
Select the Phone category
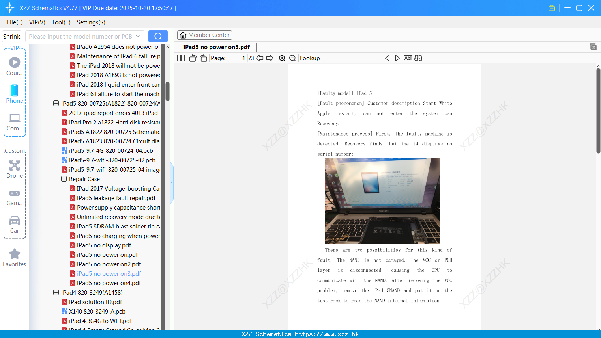click(x=15, y=94)
